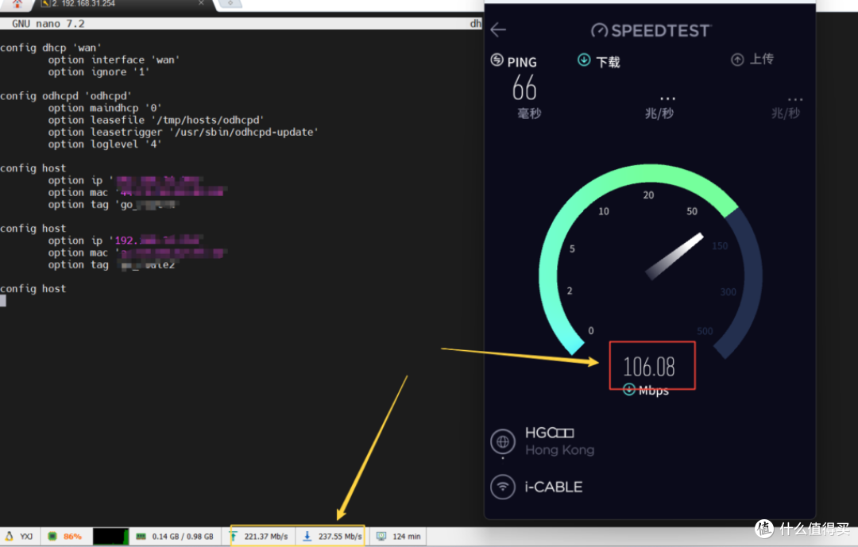The image size is (858, 547).
Task: Close the 192.168.31.254 session tab
Action: [201, 3]
